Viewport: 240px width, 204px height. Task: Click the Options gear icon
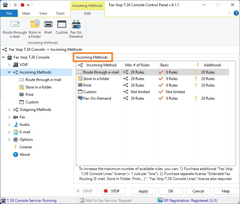[16, 140]
